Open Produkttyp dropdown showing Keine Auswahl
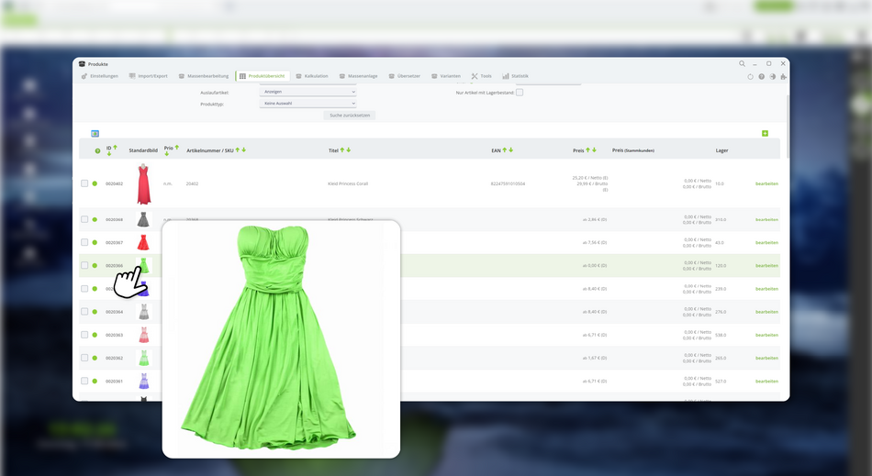The width and height of the screenshot is (872, 476). (307, 104)
